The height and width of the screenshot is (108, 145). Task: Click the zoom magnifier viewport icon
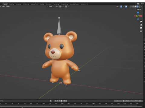coord(141,22)
